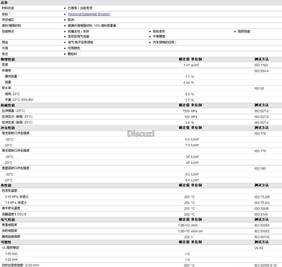Click the 横向流量 shrinkage row

(x=11, y=76)
